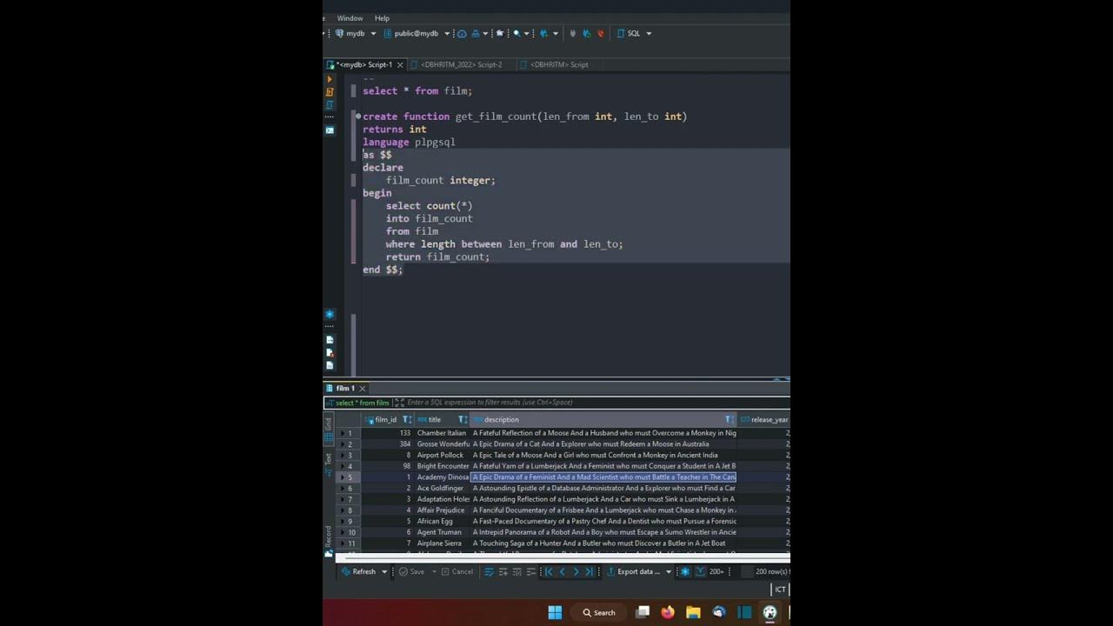Screen dimensions: 1113x626
Task: Click the red disconnect icon in the toolbar
Action: coord(600,33)
